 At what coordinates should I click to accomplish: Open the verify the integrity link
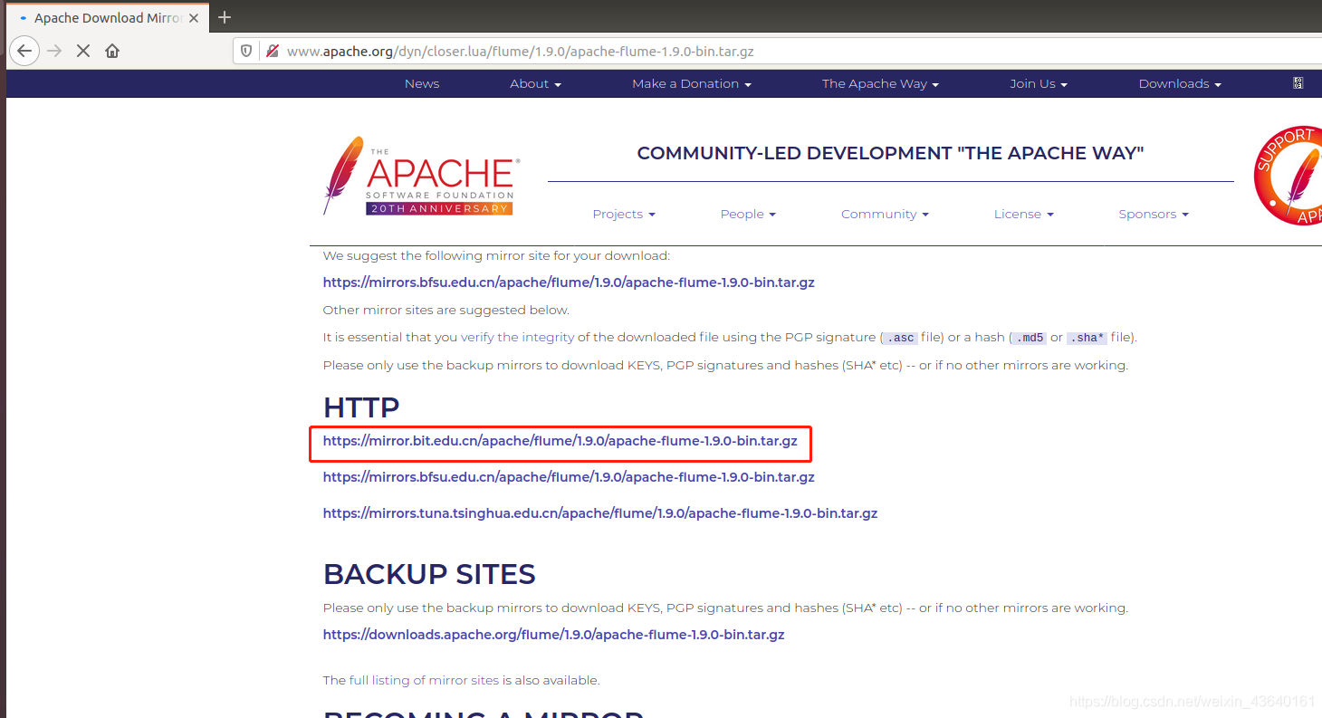click(x=518, y=337)
